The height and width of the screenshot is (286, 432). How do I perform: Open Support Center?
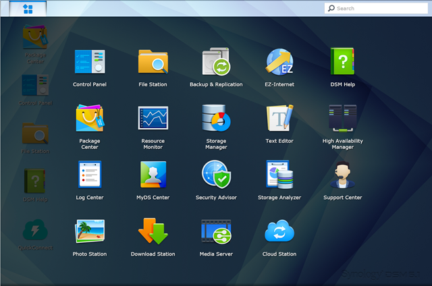[x=343, y=175]
